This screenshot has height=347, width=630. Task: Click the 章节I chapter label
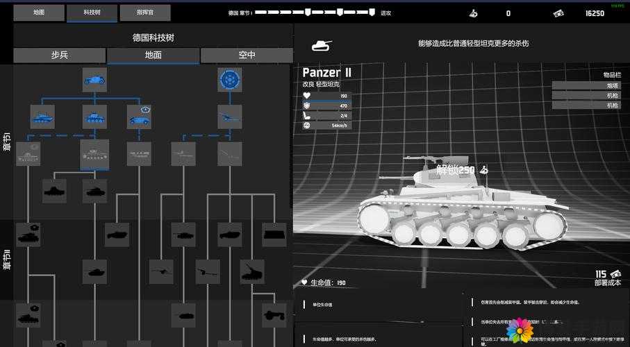pos(7,142)
